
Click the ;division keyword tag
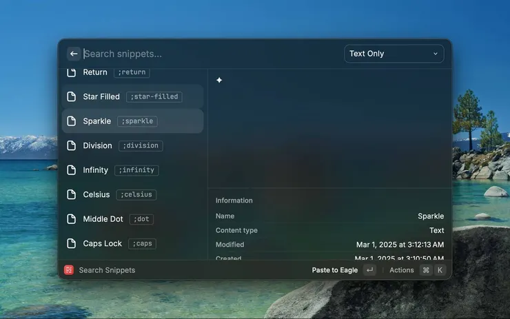tap(141, 145)
